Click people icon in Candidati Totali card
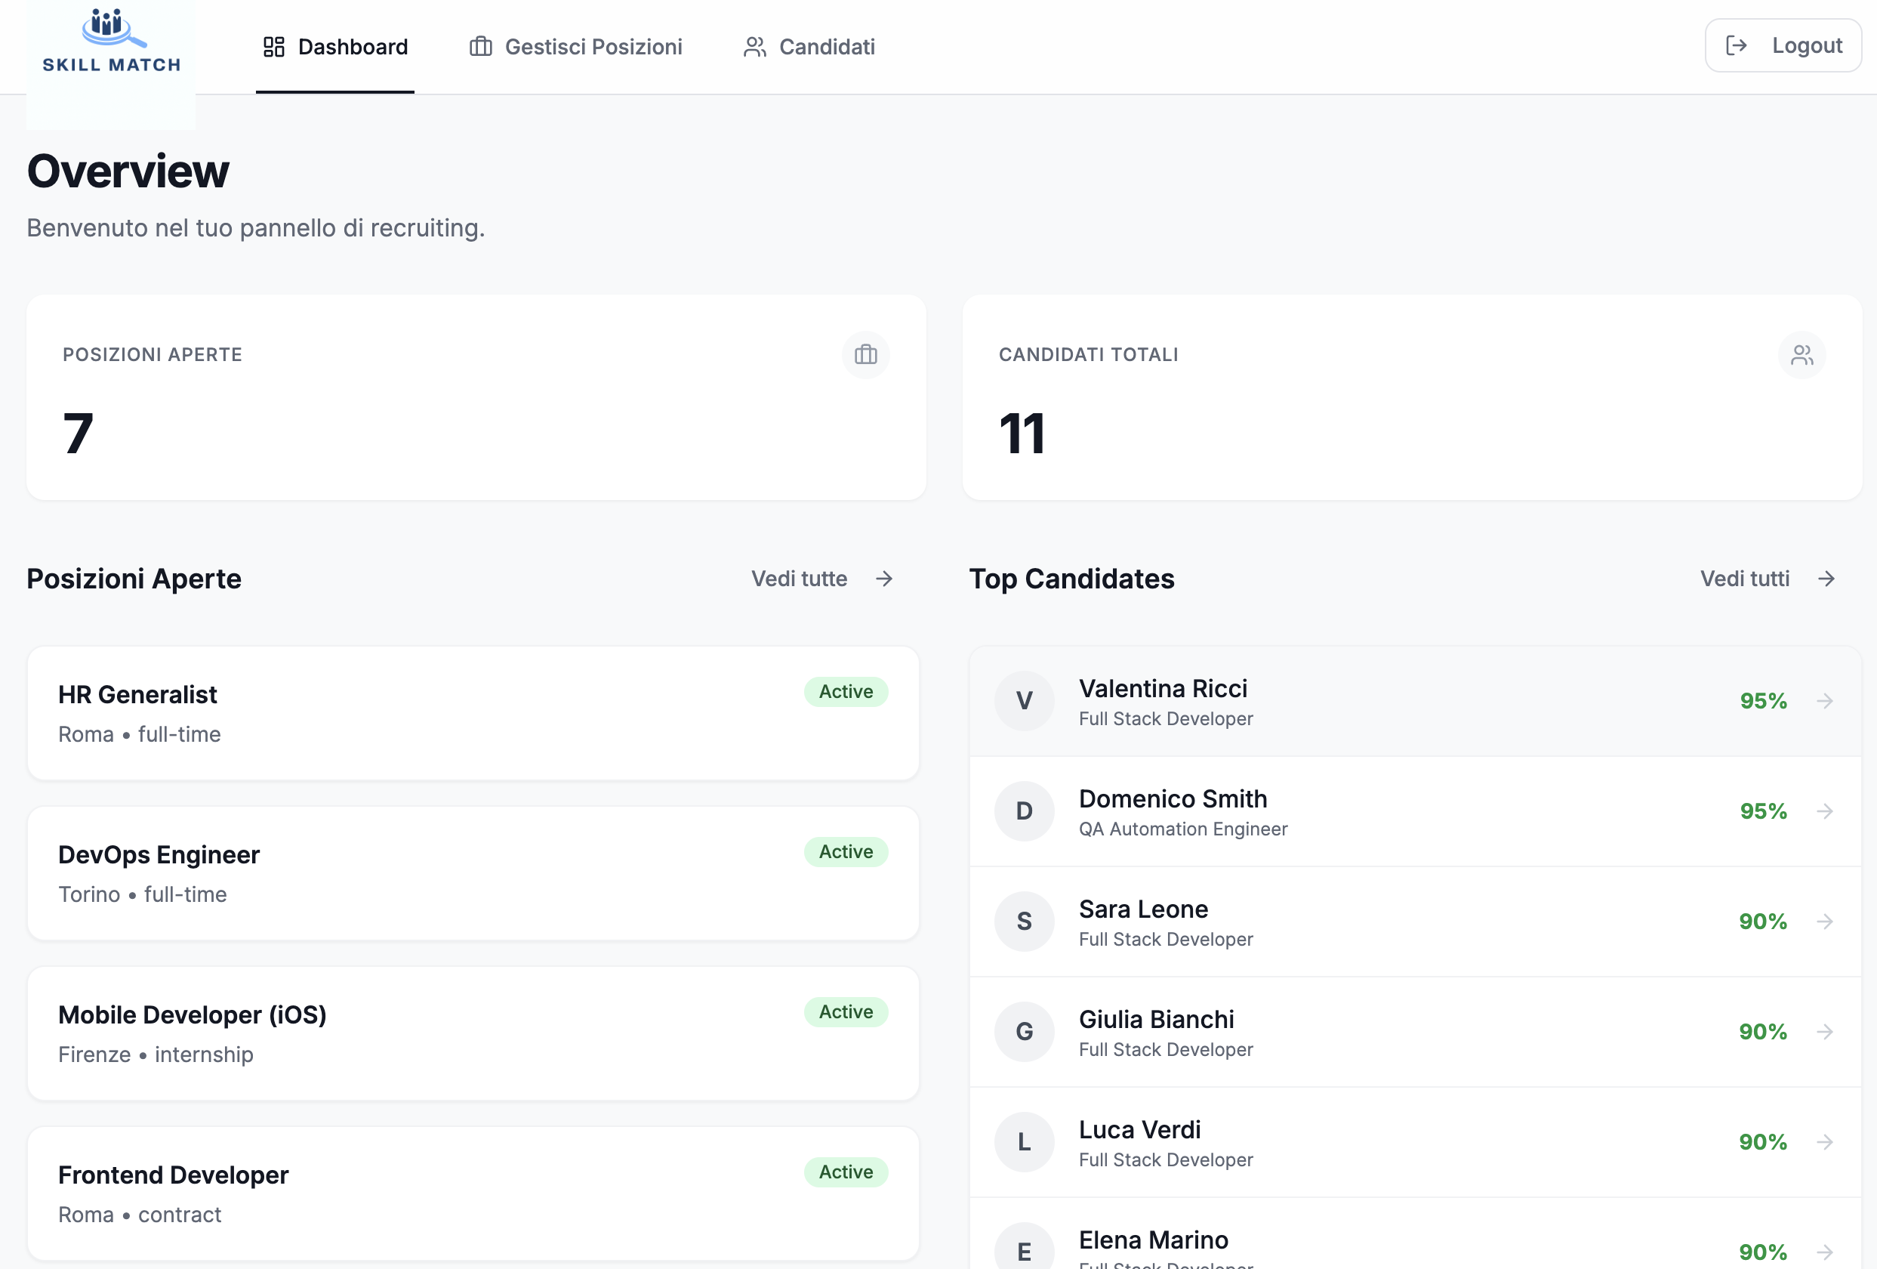The width and height of the screenshot is (1877, 1269). (x=1801, y=354)
